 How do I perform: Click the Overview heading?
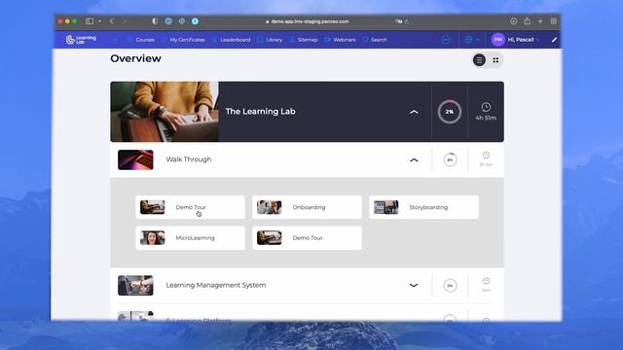(136, 58)
